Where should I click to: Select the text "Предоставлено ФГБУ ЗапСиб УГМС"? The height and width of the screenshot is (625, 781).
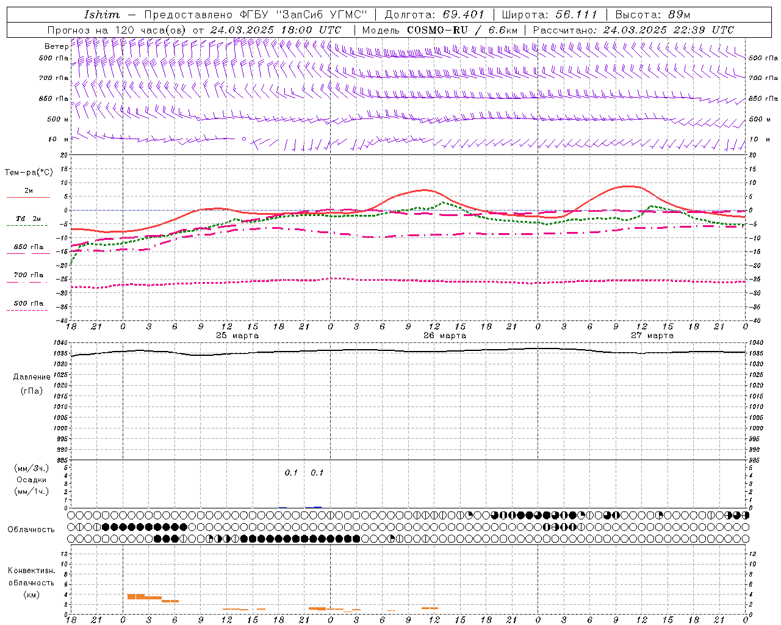click(x=256, y=15)
